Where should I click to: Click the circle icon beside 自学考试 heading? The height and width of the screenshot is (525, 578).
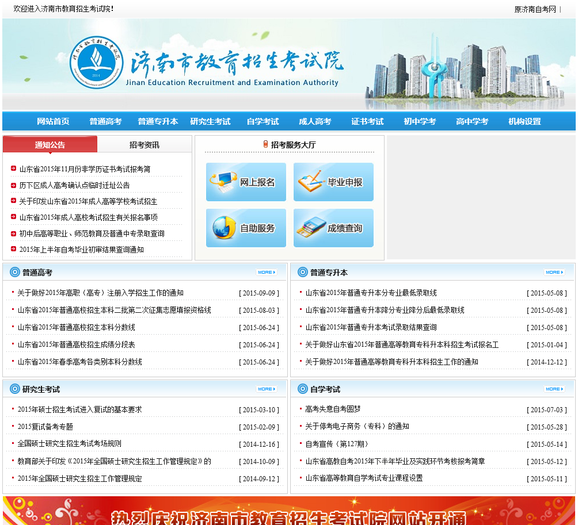303,389
